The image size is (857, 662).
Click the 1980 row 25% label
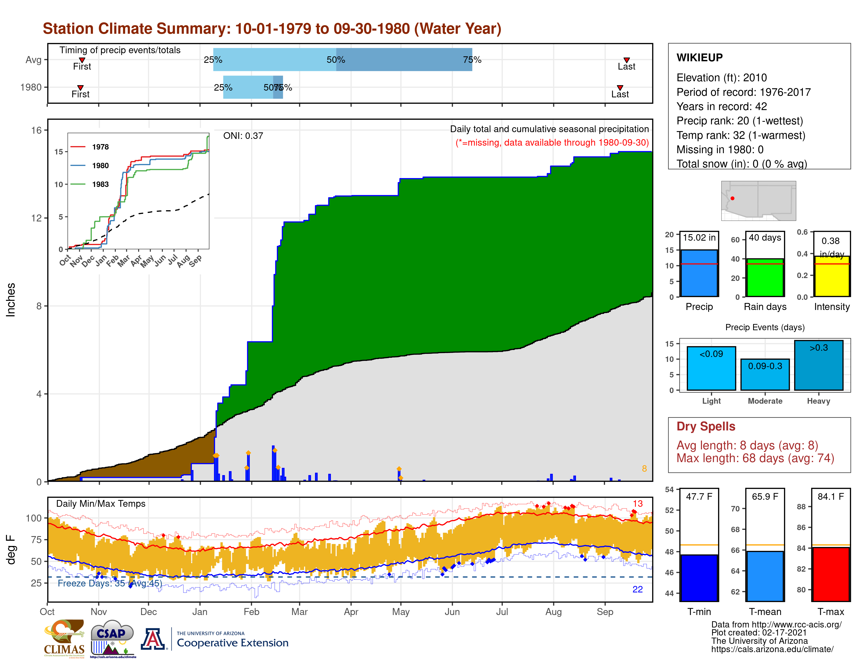(223, 87)
